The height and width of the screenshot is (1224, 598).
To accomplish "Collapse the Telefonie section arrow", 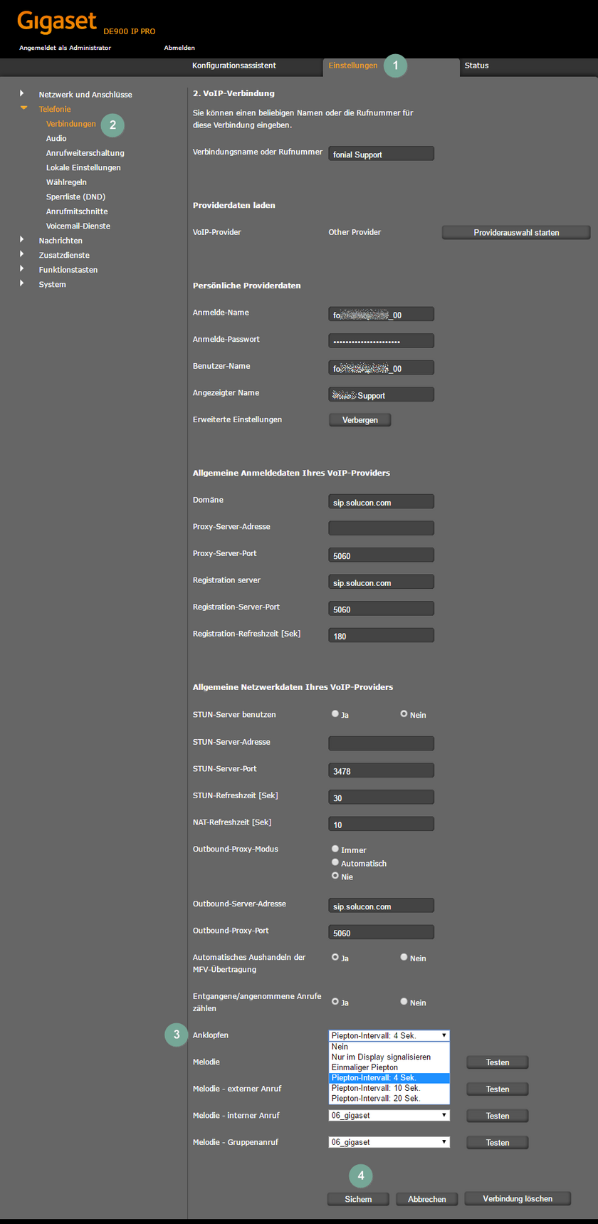I will coord(23,108).
